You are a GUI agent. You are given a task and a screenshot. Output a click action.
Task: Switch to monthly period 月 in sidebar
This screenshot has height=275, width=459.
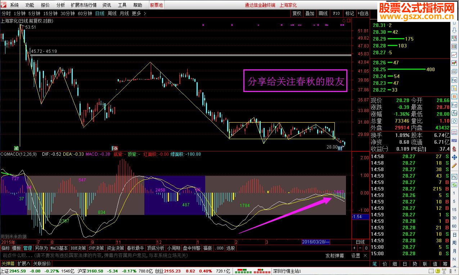[454, 251]
